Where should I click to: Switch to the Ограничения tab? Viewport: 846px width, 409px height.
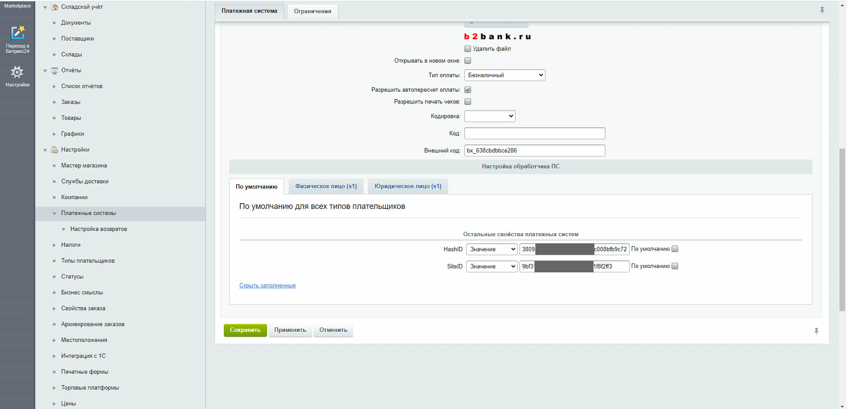click(312, 11)
